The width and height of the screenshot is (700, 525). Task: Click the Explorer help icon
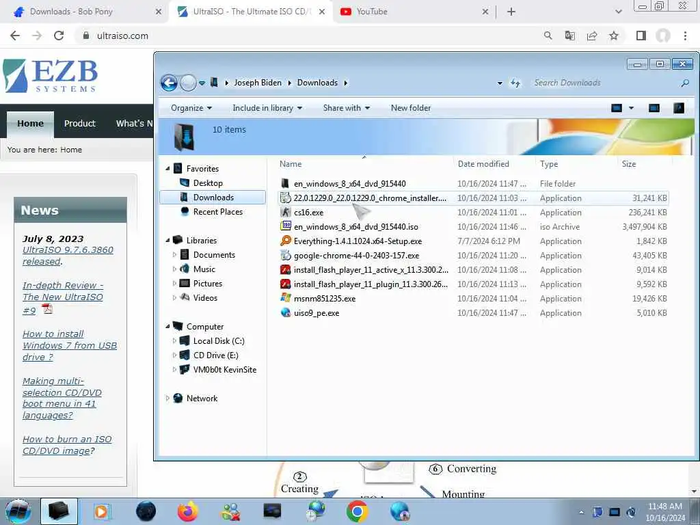(679, 108)
